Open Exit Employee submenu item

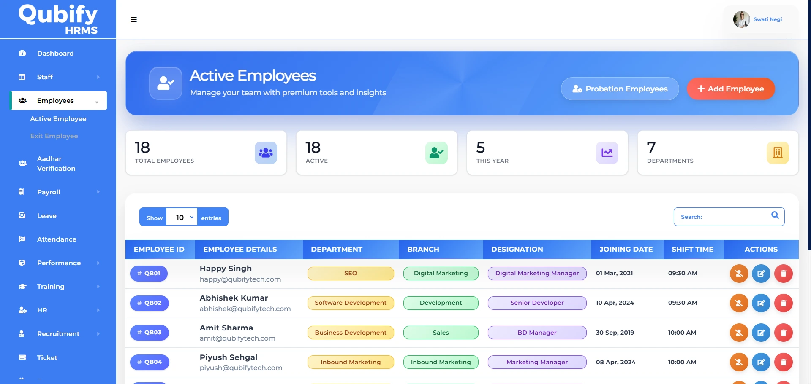[54, 136]
